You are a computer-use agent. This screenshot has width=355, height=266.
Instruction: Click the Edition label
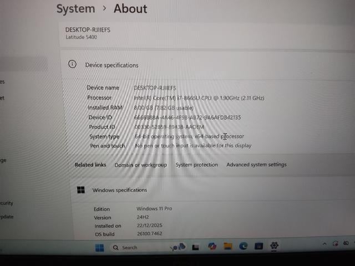[102, 209]
